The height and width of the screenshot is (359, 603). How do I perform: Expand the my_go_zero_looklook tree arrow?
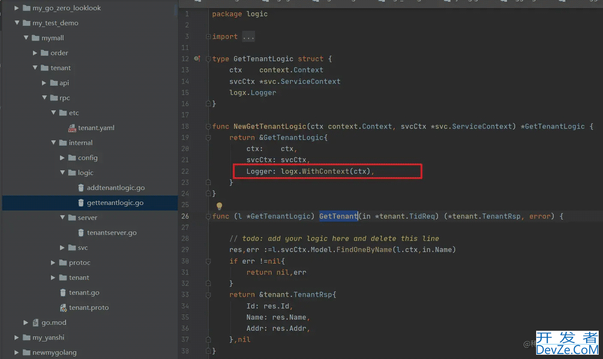(x=17, y=8)
